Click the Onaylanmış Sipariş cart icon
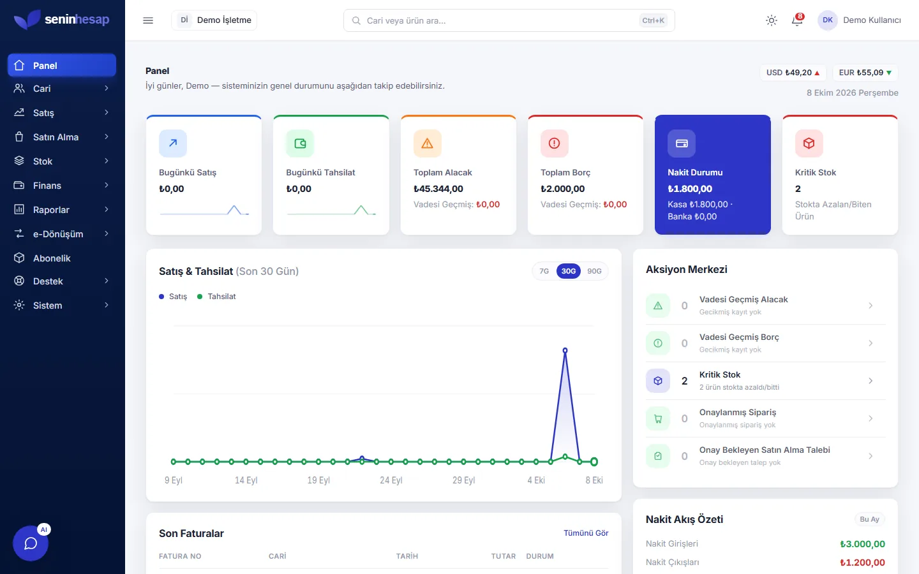 point(658,418)
